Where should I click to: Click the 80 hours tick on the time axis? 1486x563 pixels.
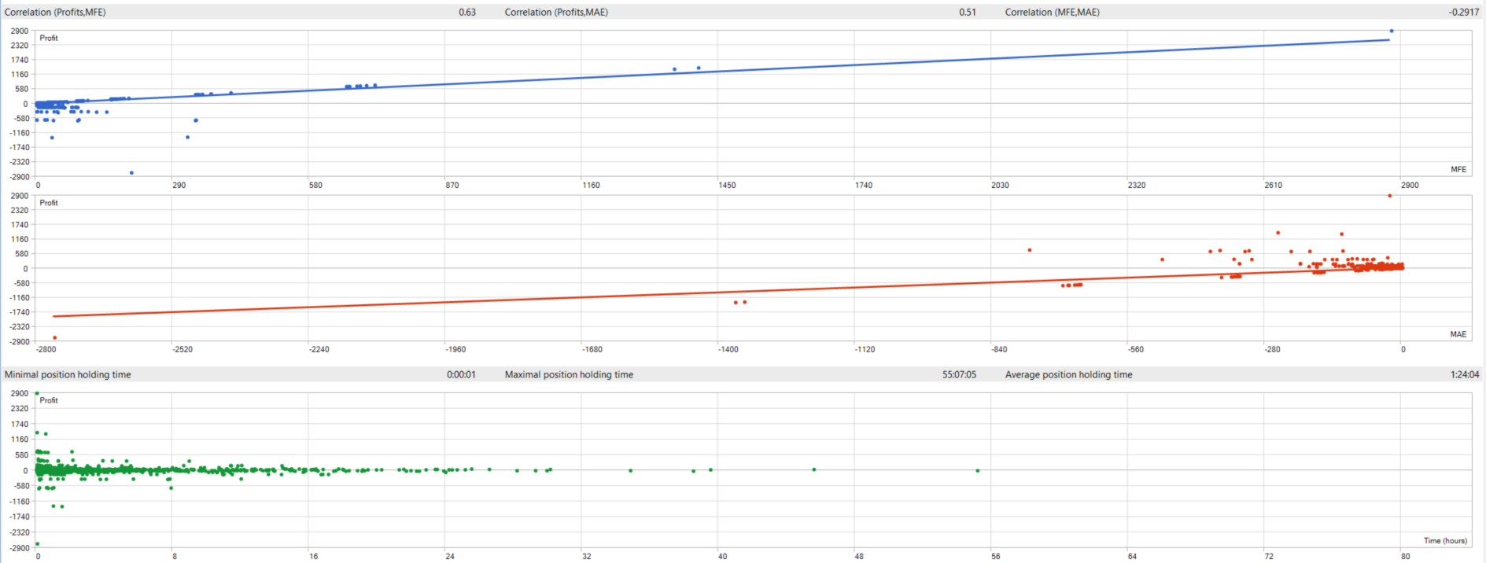click(x=1405, y=556)
